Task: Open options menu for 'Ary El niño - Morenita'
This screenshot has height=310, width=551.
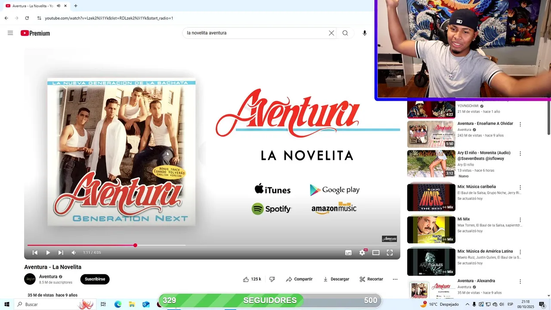Action: (x=520, y=154)
